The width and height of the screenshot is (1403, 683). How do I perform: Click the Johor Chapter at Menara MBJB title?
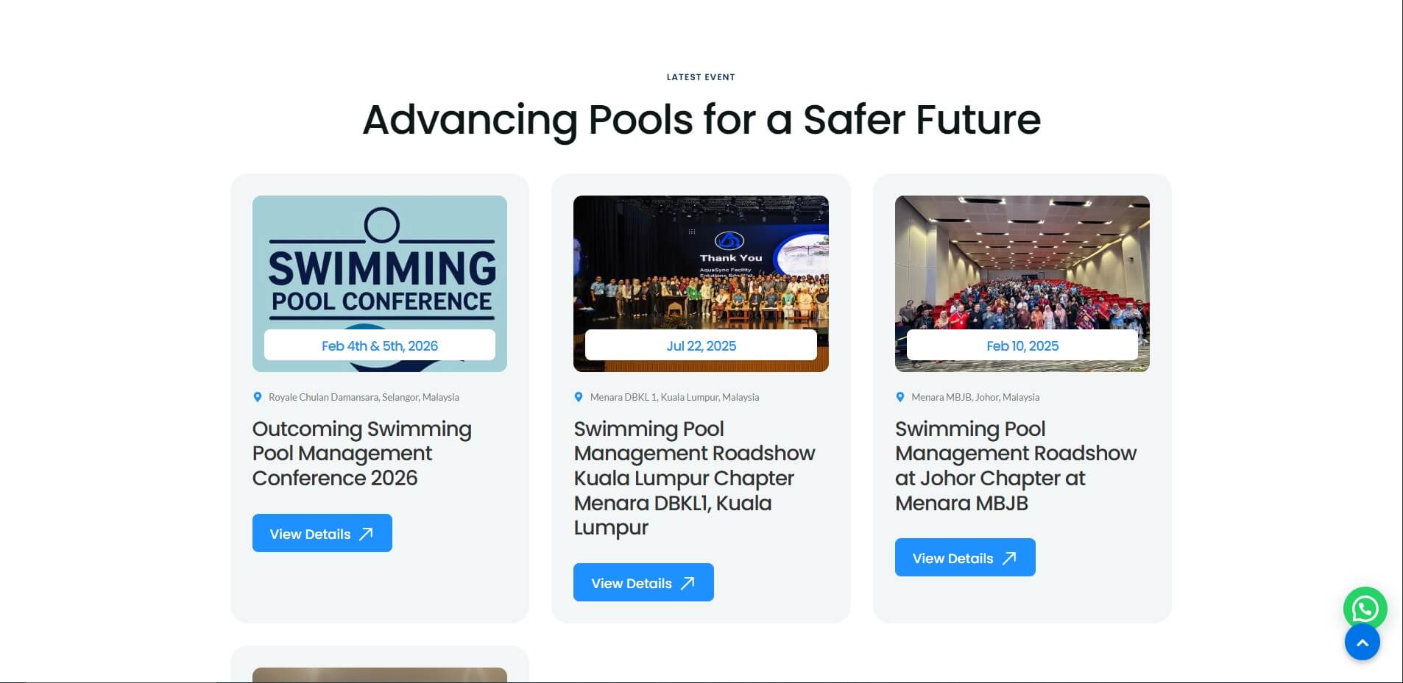coord(1016,465)
